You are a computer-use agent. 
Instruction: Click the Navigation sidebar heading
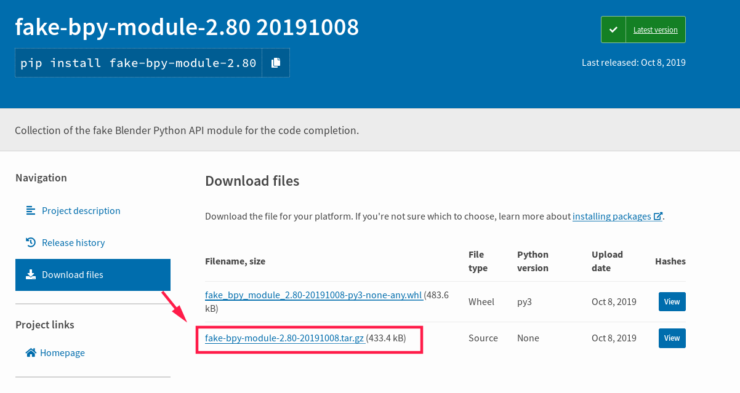point(41,178)
